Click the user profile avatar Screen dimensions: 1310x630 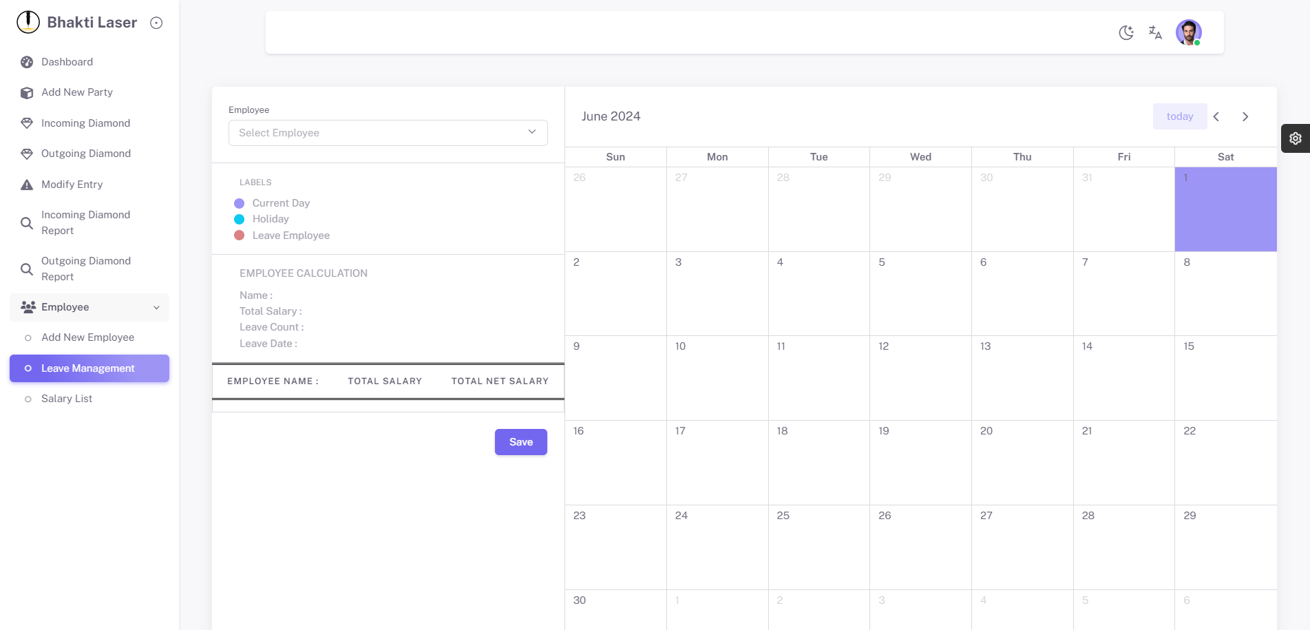(x=1188, y=32)
